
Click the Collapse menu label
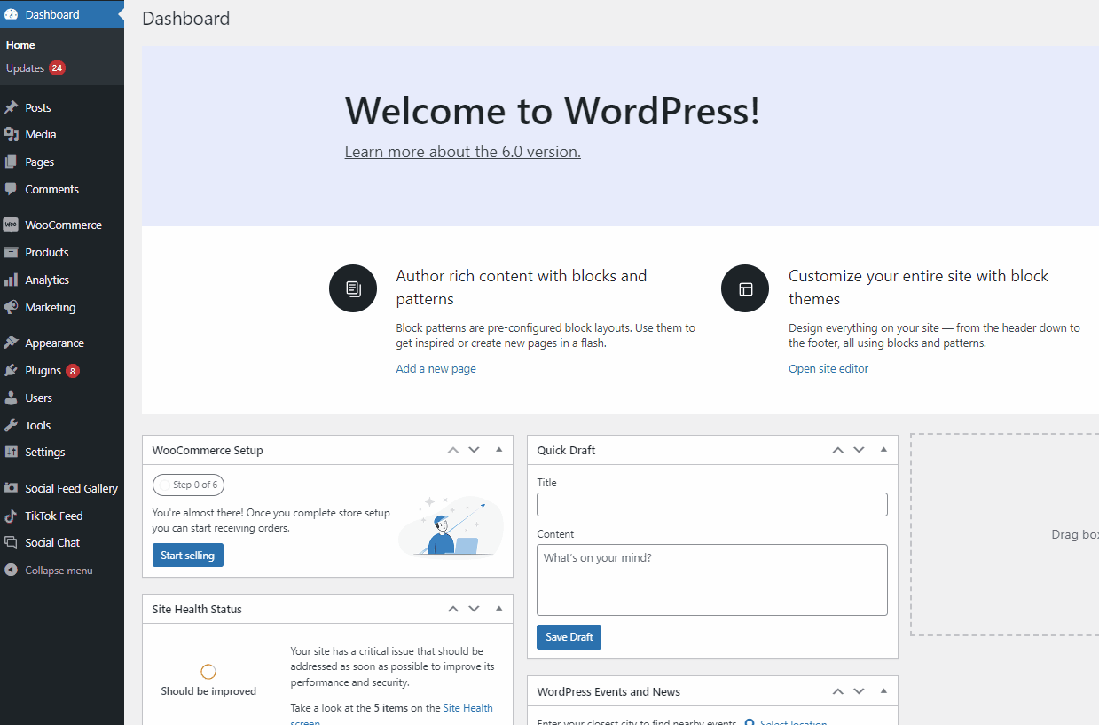59,571
